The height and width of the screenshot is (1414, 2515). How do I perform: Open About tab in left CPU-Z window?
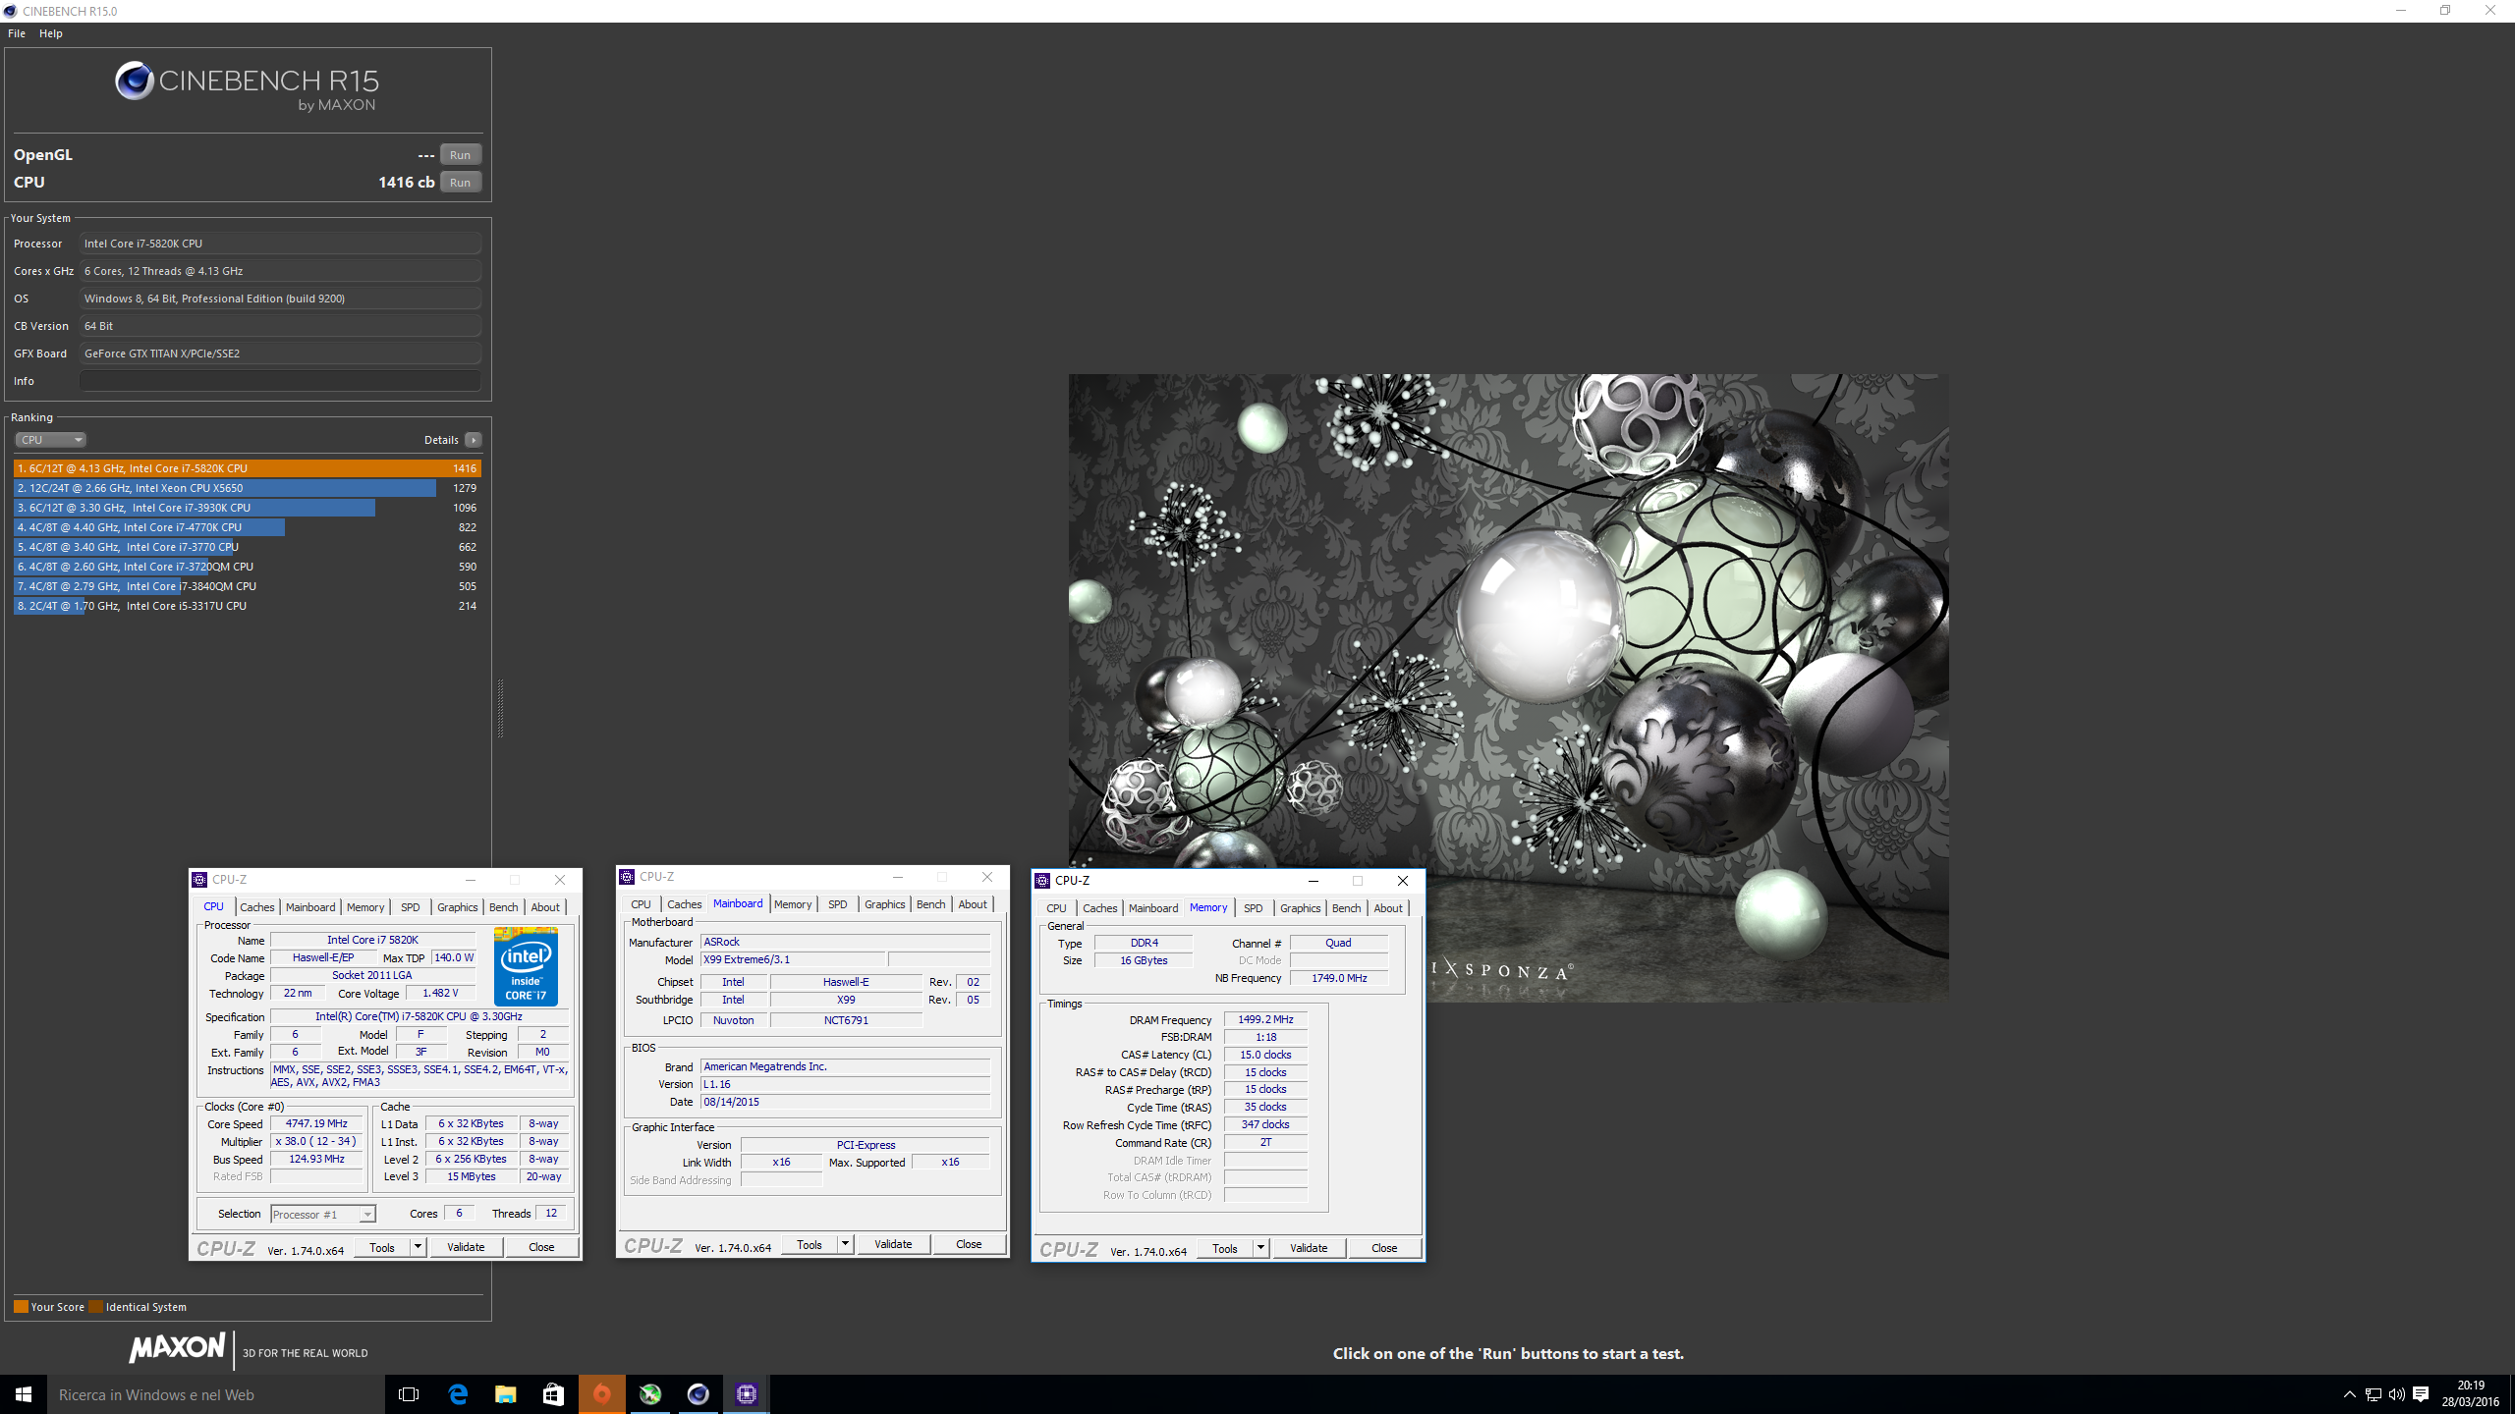545,907
